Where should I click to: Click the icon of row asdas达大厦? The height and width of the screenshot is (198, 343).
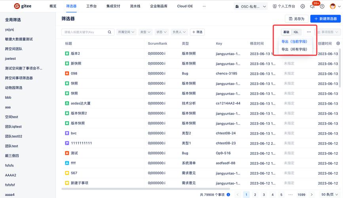(67, 103)
